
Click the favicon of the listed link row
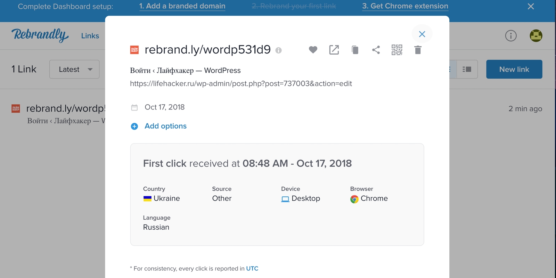click(16, 109)
